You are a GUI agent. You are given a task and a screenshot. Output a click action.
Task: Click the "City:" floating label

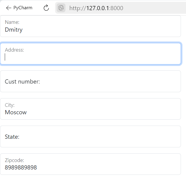point(10,105)
